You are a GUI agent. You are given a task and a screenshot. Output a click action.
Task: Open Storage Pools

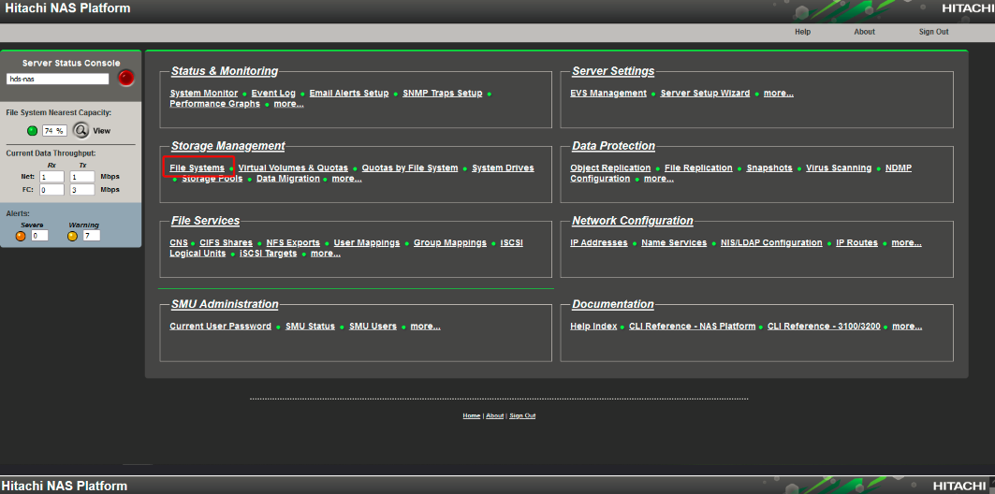click(212, 179)
